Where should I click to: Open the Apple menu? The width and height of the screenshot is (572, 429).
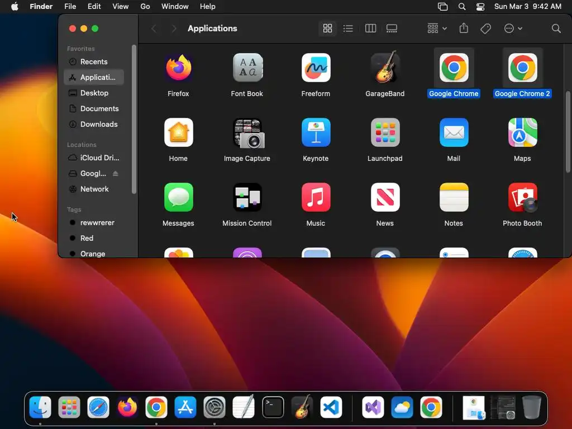click(15, 7)
